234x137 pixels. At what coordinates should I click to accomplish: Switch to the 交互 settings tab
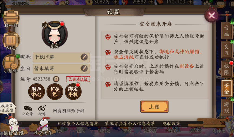click(x=226, y=50)
